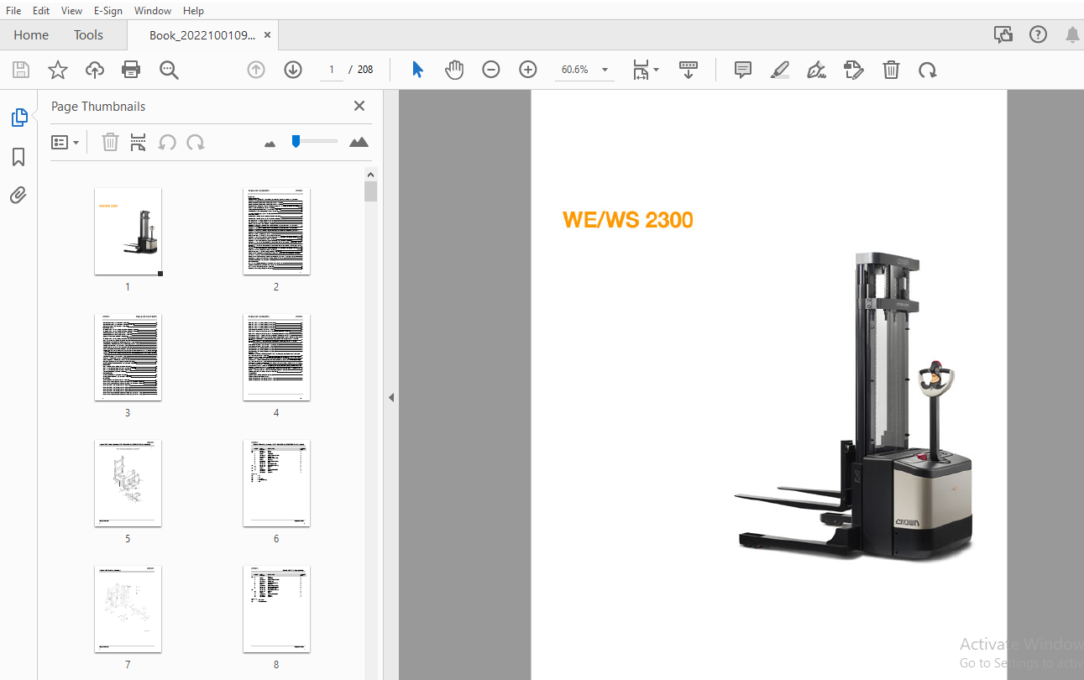Open the E-Sign menu

[109, 11]
